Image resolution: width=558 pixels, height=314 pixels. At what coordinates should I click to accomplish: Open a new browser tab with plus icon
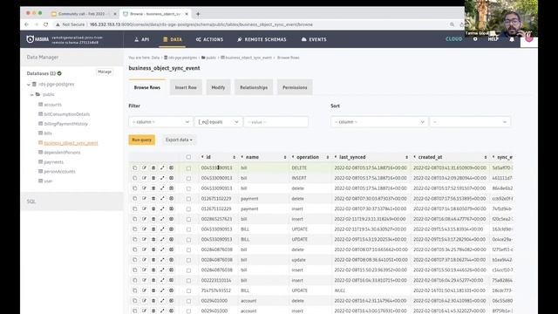point(198,14)
